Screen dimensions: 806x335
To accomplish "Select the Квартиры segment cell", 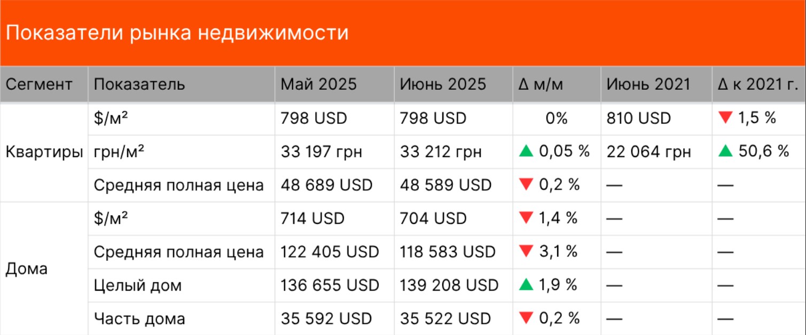I will coord(44,152).
